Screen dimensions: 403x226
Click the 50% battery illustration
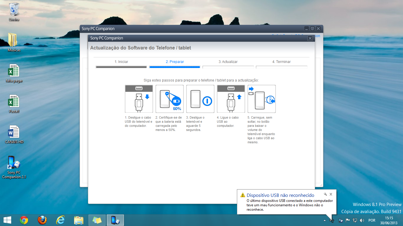pos(170,99)
